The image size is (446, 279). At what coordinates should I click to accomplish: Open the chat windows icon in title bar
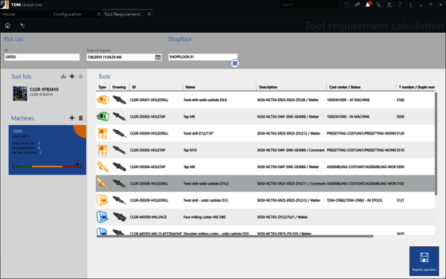coord(358,4)
